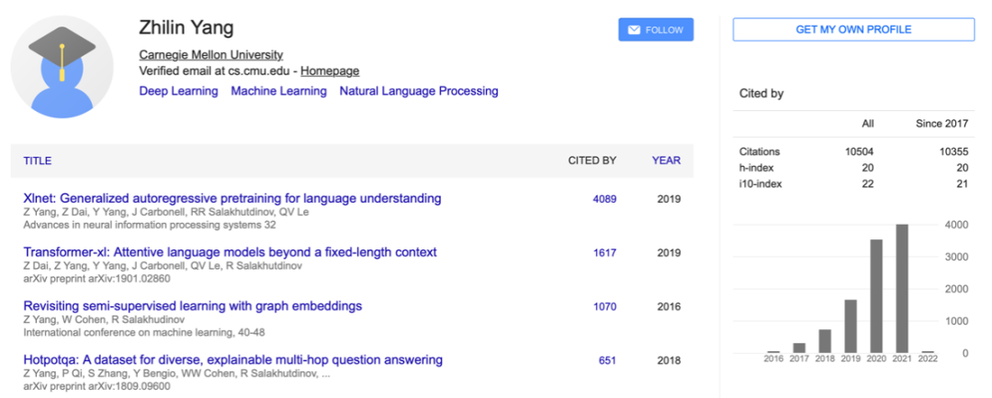992x398 pixels.
Task: Open Carnegie Mellon University affiliation link
Action: (211, 55)
